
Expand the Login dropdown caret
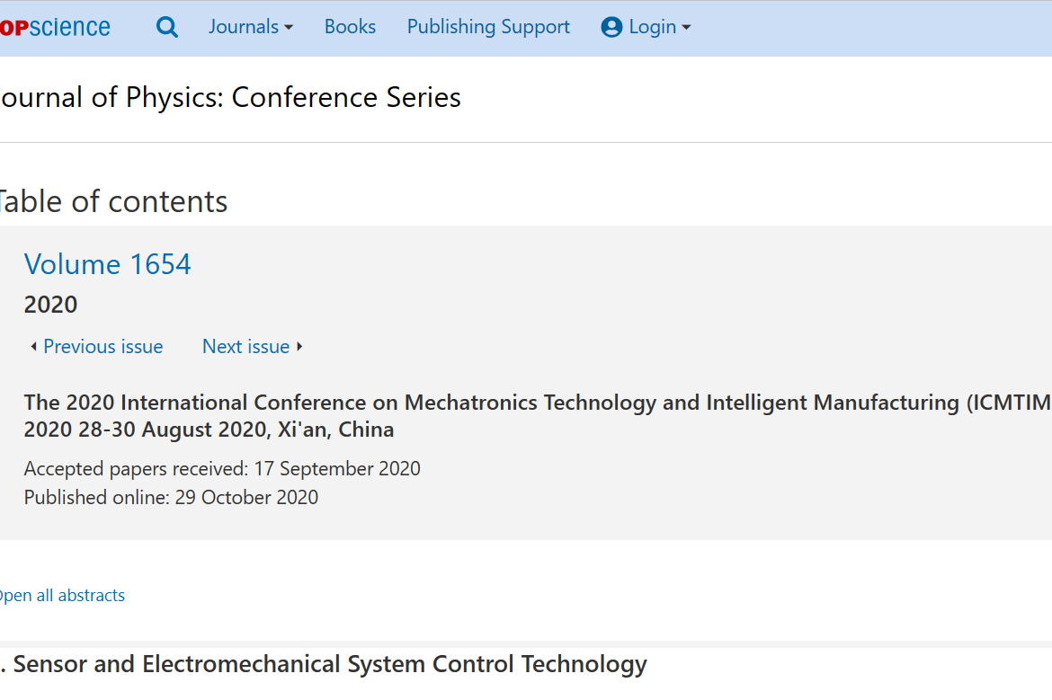coord(686,28)
